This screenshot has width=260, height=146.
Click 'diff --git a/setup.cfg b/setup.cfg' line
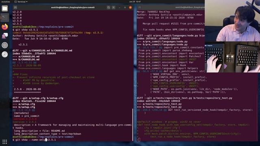38,98
